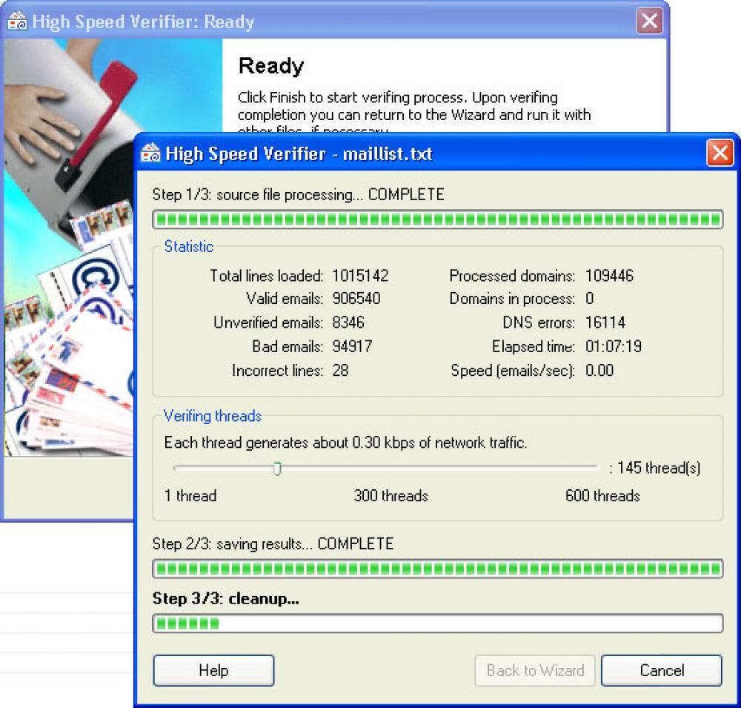741x708 pixels.
Task: Click the Step 2/3 saving results progress bar
Action: click(437, 567)
